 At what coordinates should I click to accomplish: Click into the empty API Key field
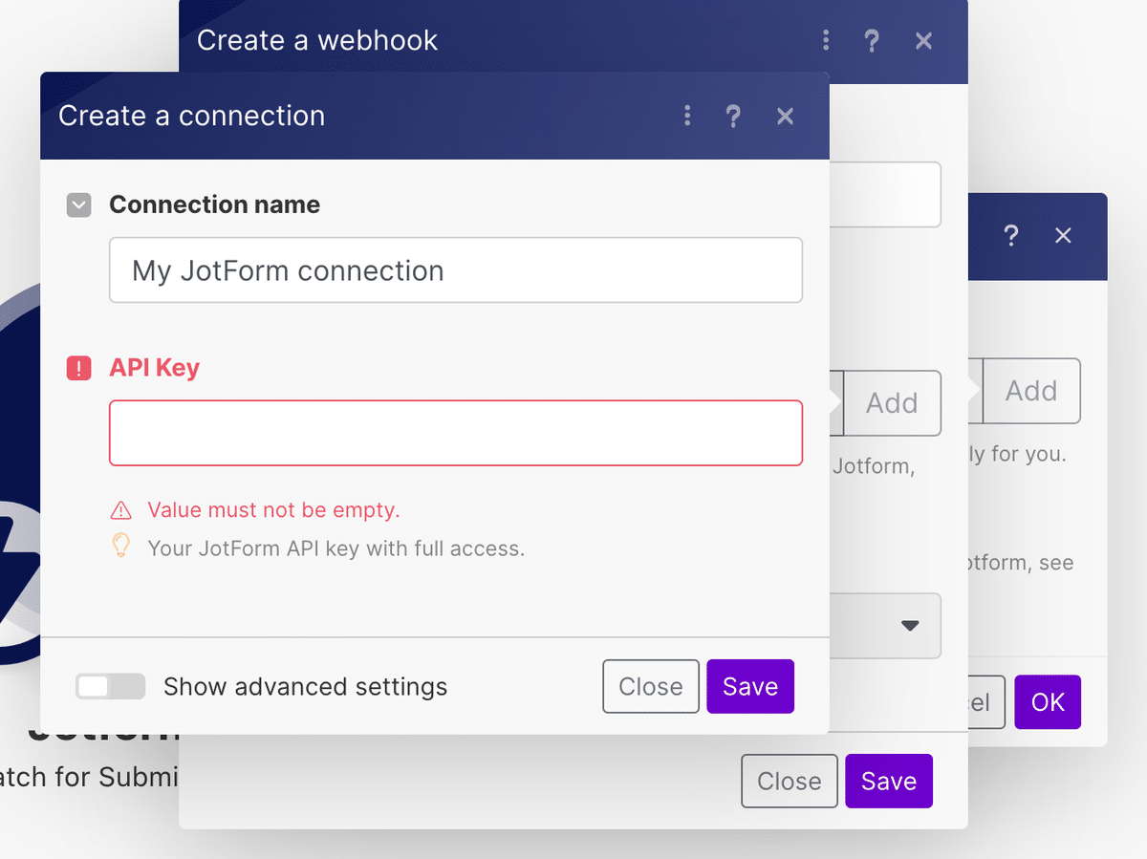coord(456,433)
